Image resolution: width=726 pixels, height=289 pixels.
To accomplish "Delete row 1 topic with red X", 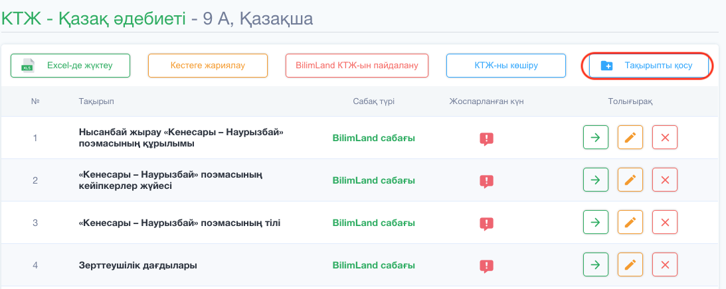I will (665, 137).
